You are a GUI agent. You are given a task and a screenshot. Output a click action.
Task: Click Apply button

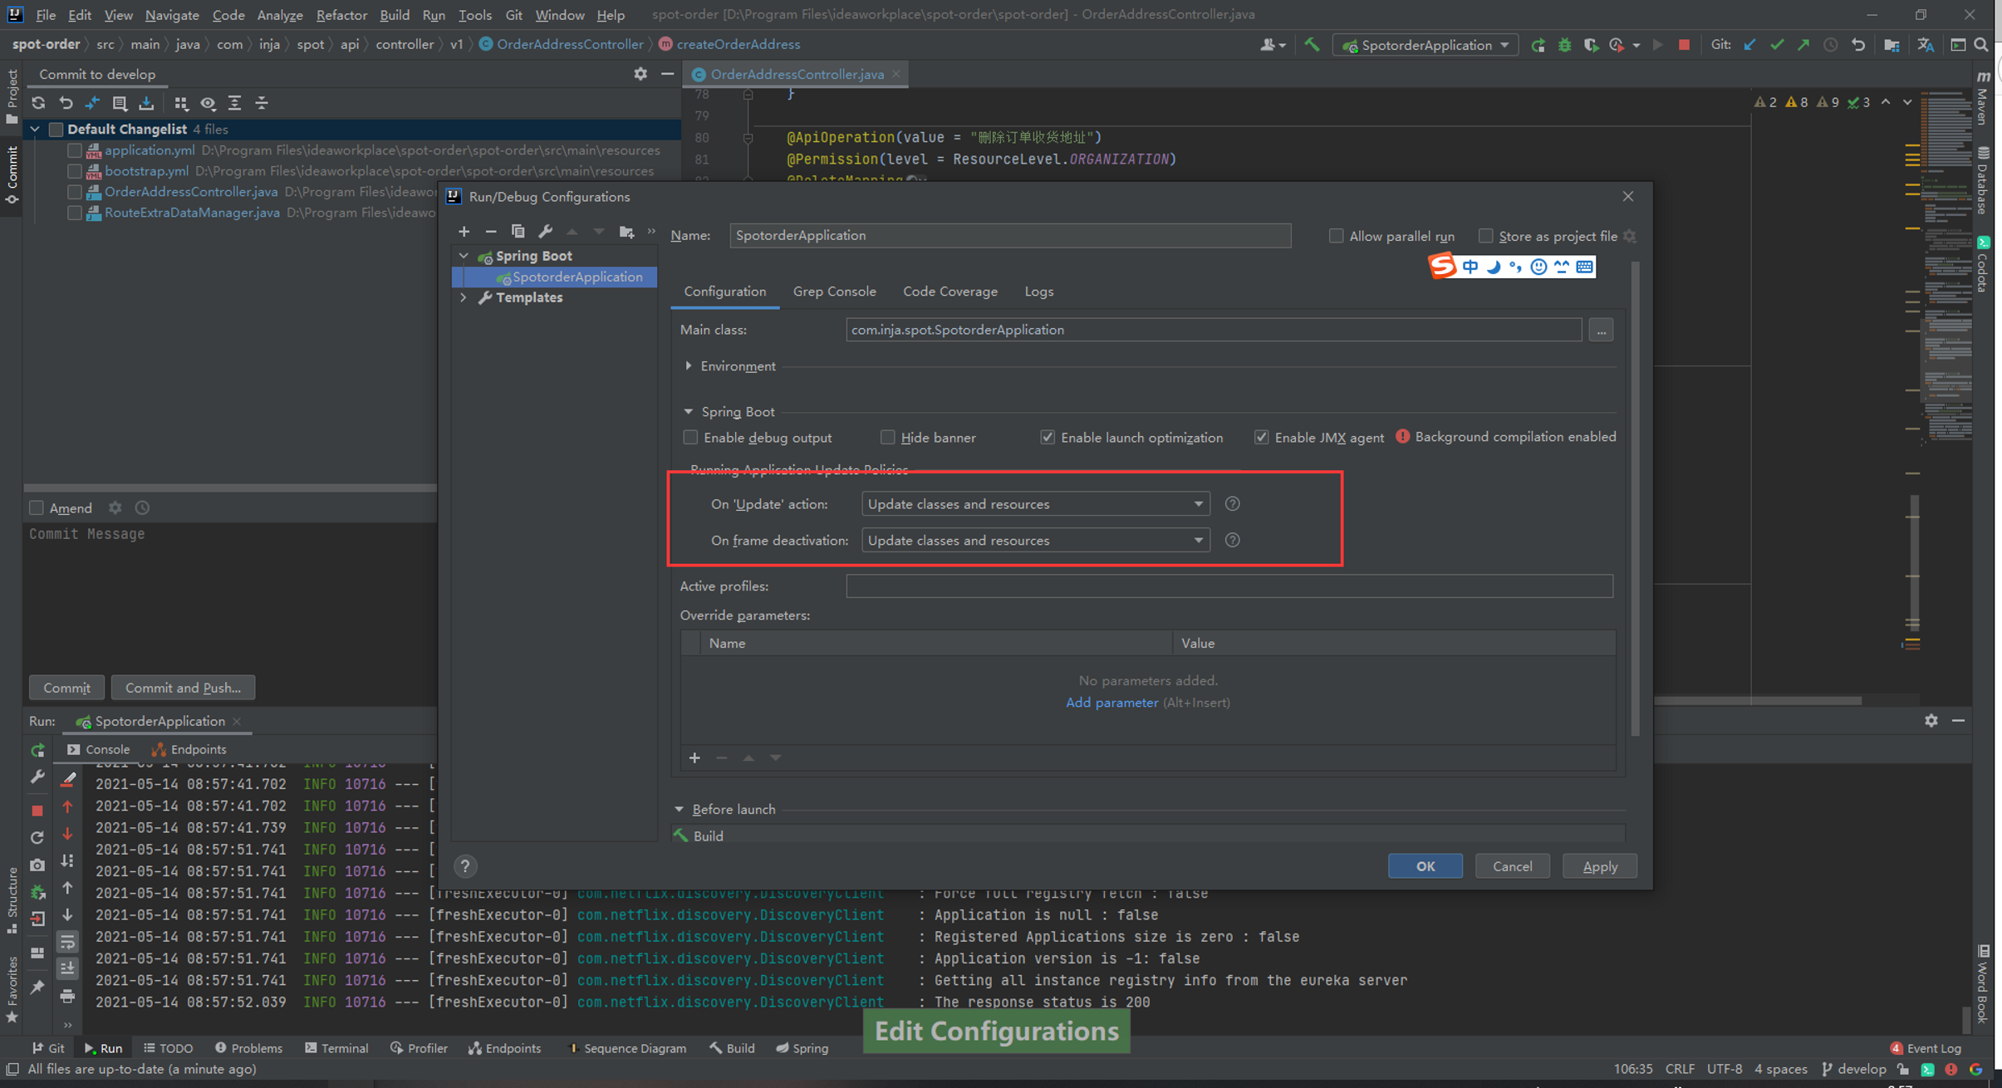[1599, 866]
